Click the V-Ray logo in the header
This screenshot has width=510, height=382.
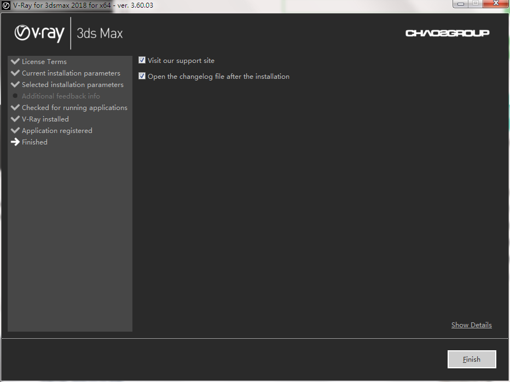39,33
